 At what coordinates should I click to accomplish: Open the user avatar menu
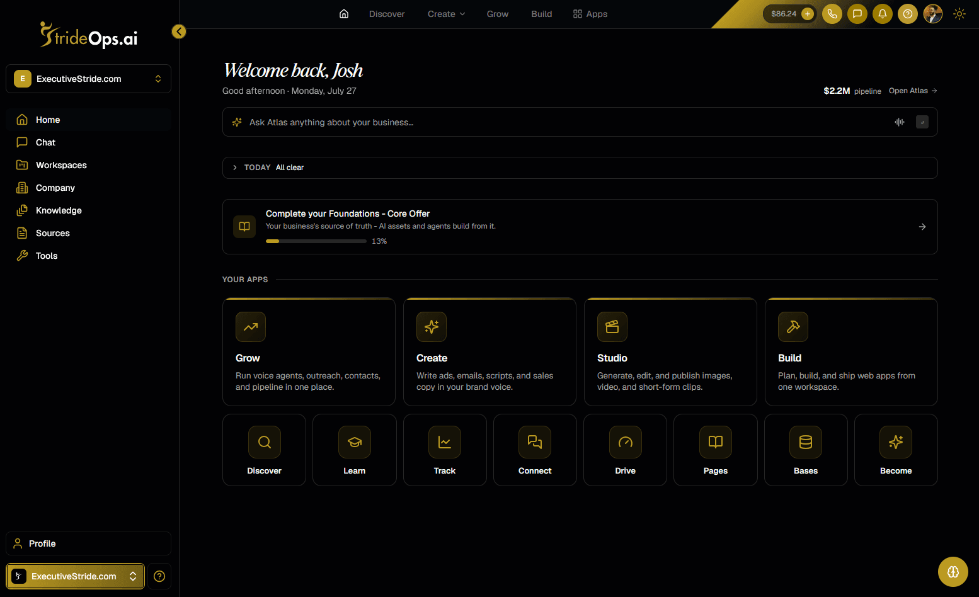(933, 14)
